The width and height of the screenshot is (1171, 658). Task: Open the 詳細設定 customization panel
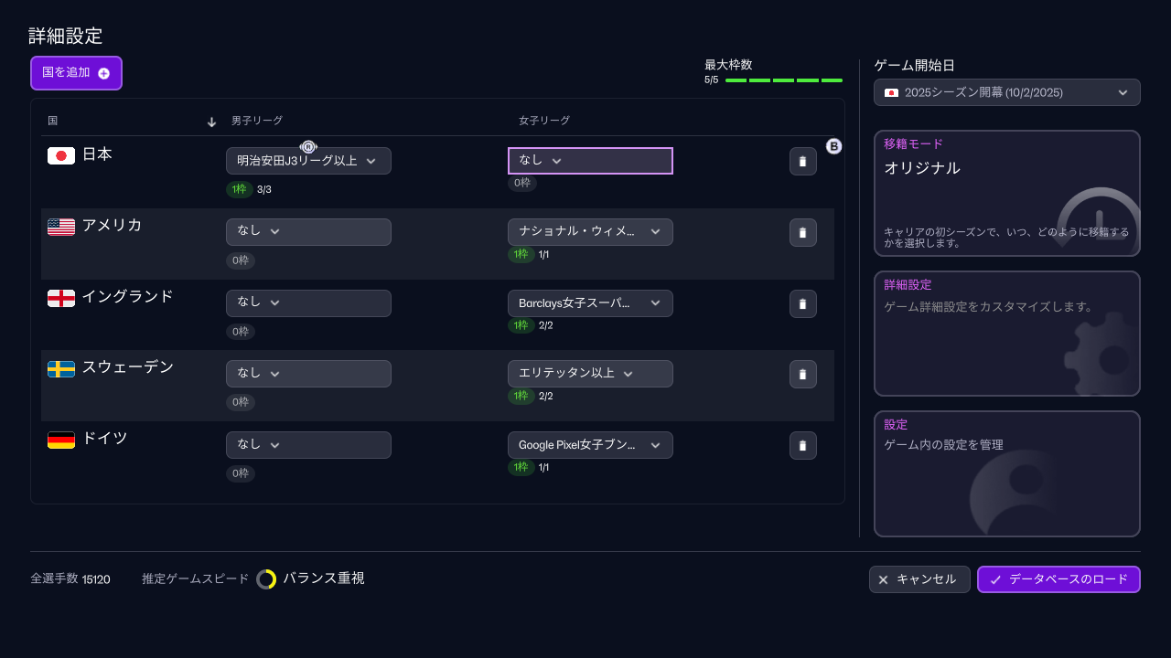[1006, 334]
